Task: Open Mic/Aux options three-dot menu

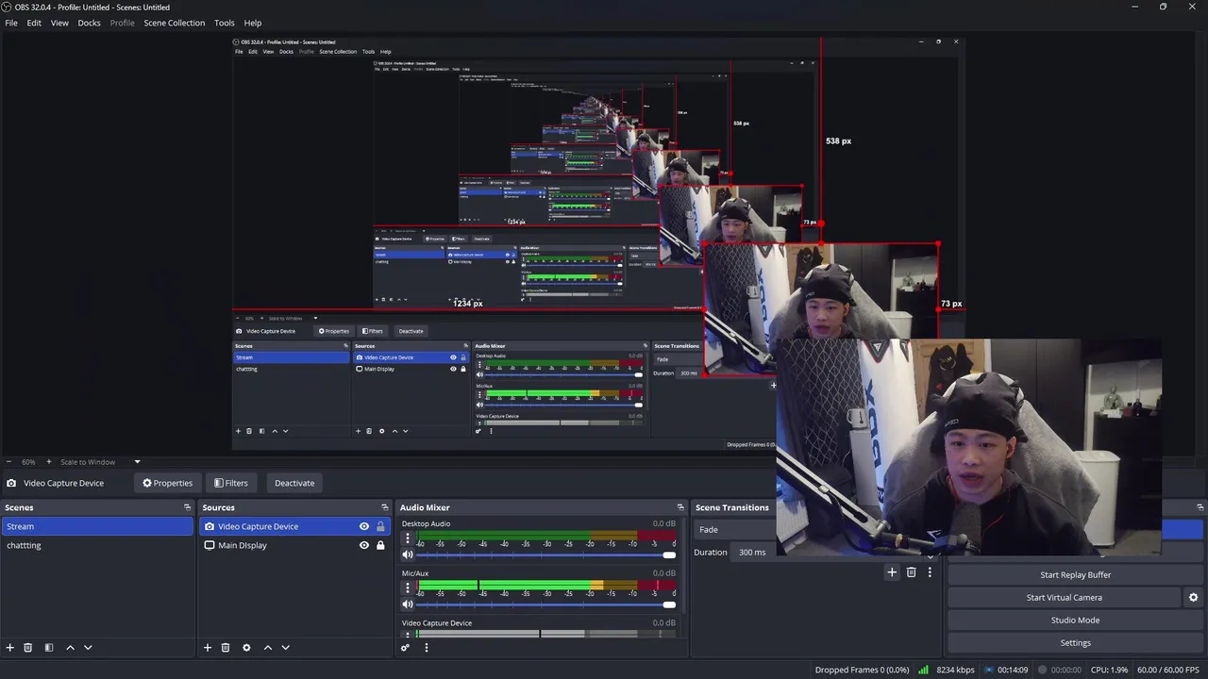Action: [x=408, y=588]
